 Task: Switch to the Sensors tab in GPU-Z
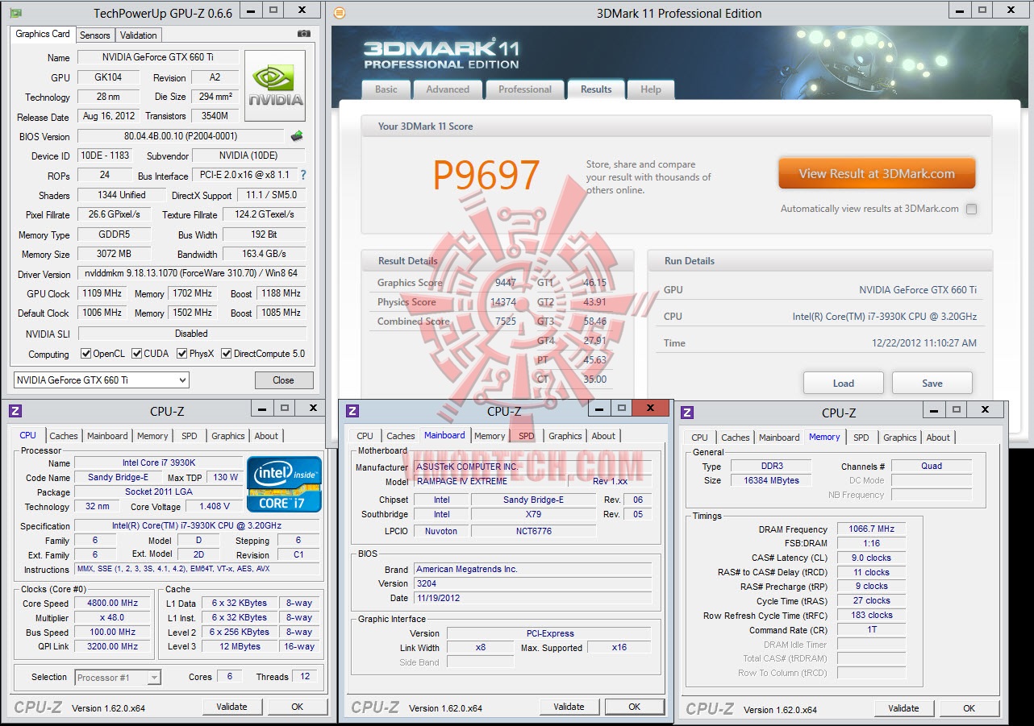(x=95, y=35)
